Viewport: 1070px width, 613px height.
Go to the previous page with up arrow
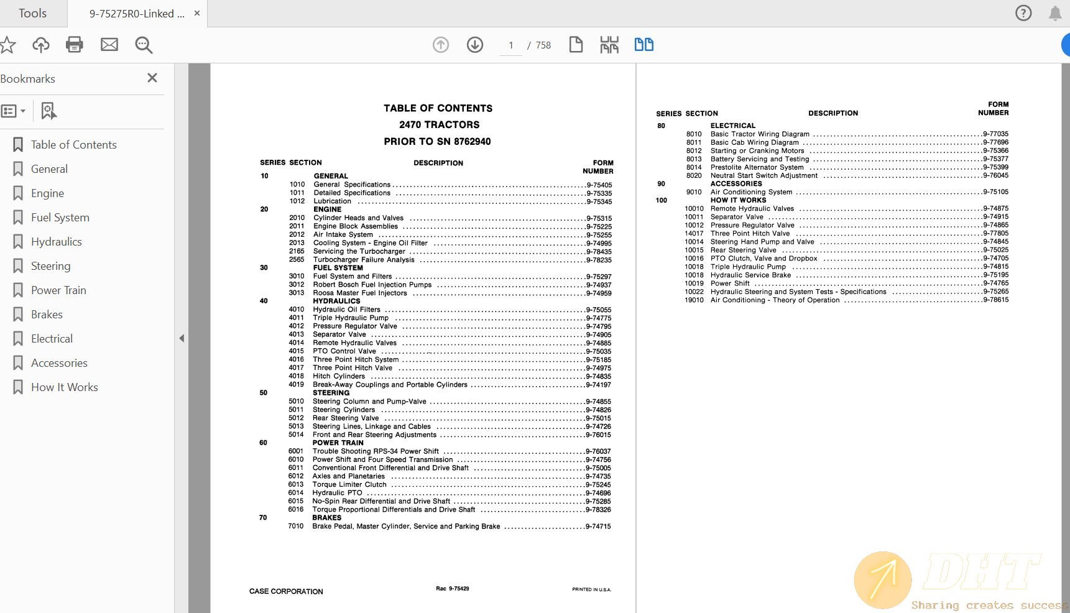point(440,45)
